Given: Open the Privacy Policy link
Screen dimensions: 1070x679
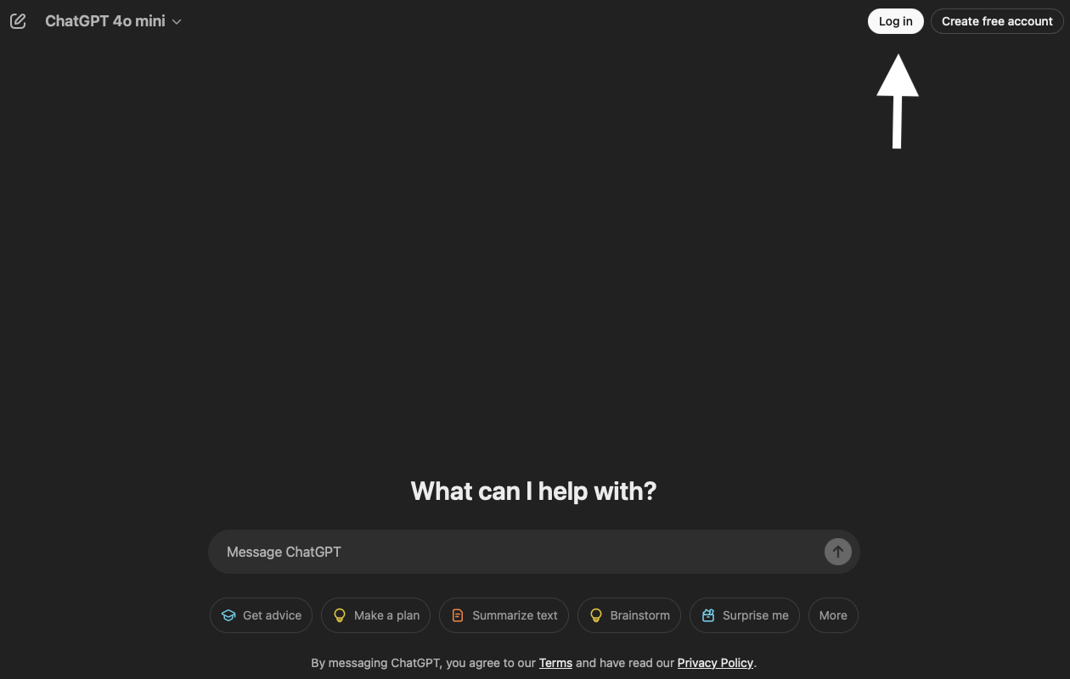Looking at the screenshot, I should click(x=715, y=663).
